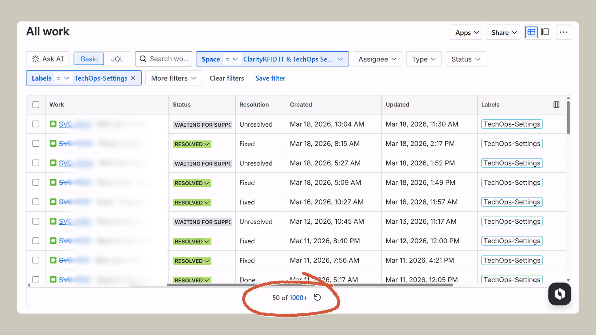Check the row created Mar 11, 7:56 AM
596x335 pixels.
[x=36, y=260]
